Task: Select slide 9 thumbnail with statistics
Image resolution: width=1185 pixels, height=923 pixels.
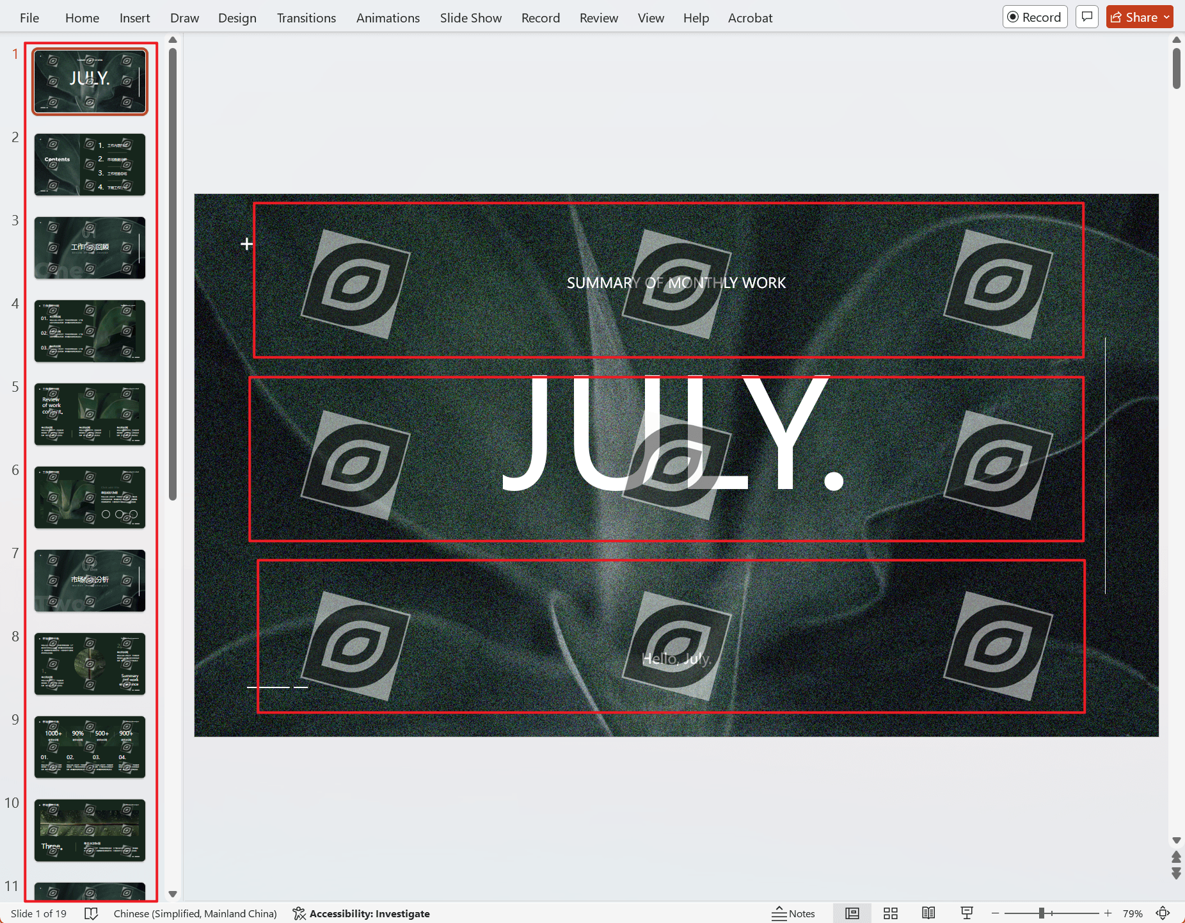Action: (x=90, y=747)
